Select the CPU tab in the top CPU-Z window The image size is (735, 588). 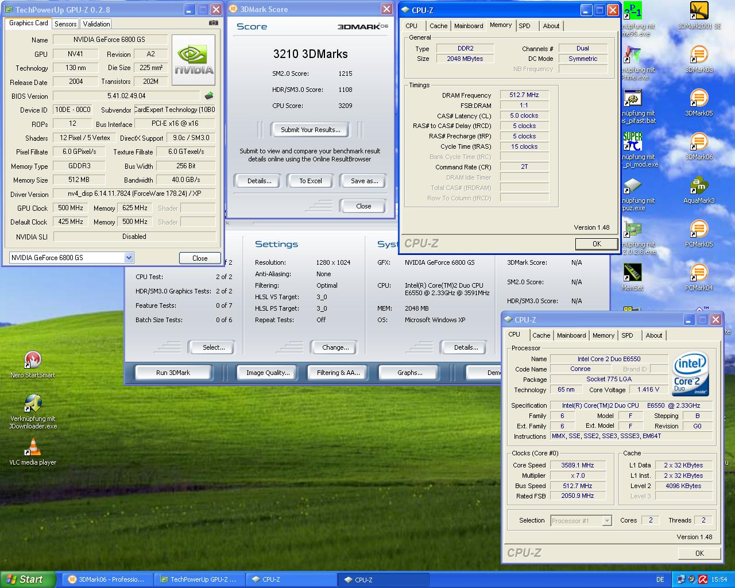point(412,26)
